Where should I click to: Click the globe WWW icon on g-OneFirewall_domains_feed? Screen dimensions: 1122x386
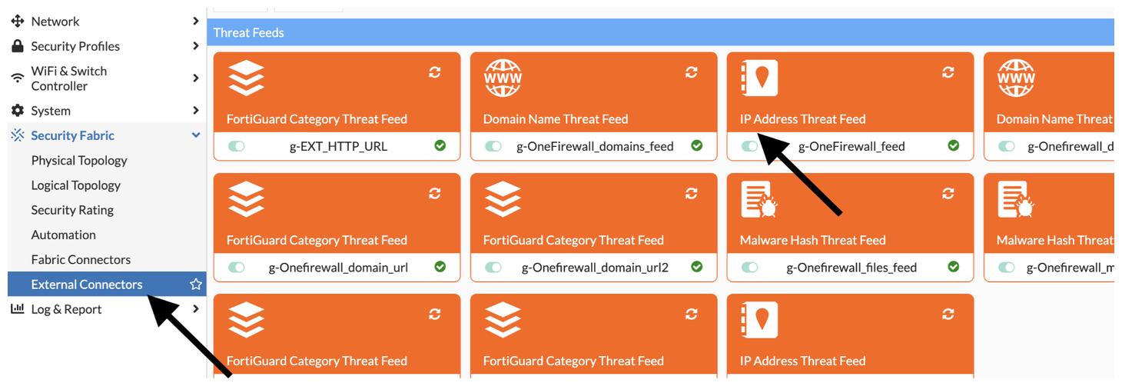pos(503,78)
